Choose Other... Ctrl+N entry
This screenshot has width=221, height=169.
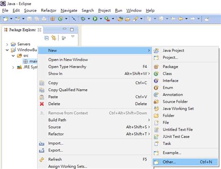pos(185,162)
